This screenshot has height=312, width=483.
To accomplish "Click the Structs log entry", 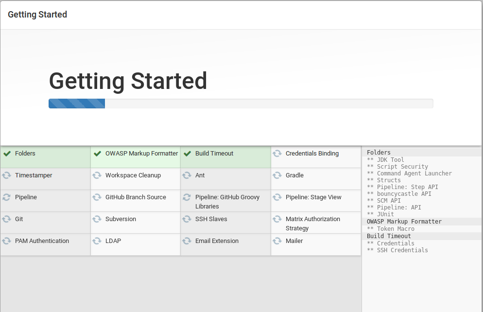I will (x=384, y=180).
